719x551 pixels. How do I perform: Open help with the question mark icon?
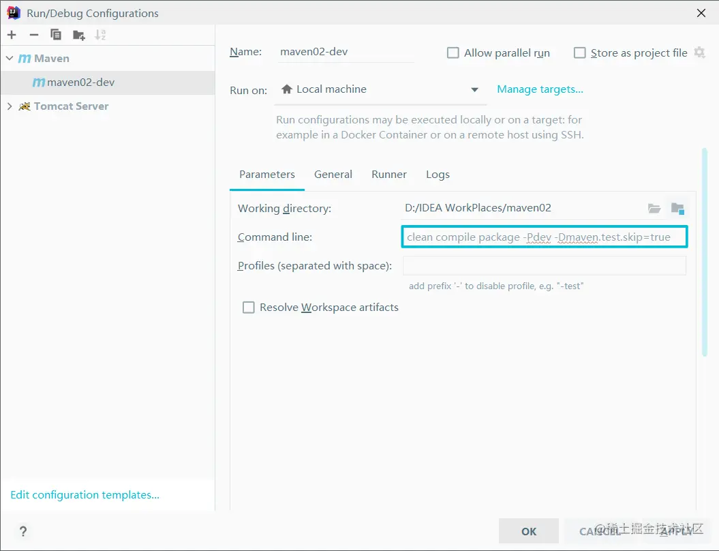[x=23, y=531]
